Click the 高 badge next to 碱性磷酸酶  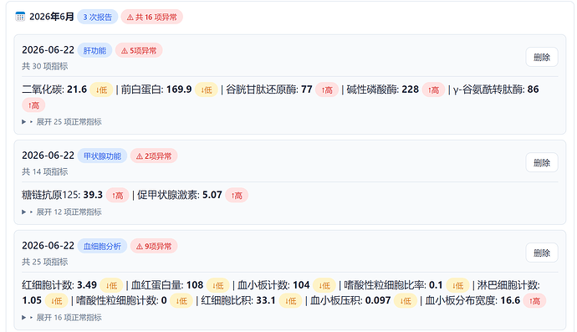pyautogui.click(x=434, y=89)
